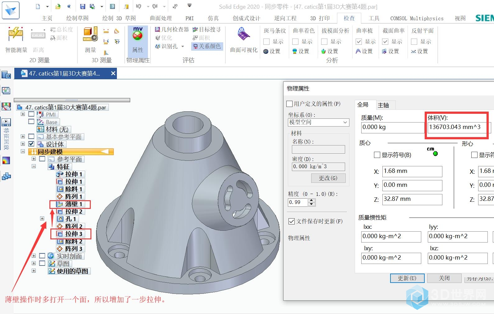Viewport: 494px width, 314px height.
Task: Click top sidebar pane icon on left edge
Action: tap(6, 75)
